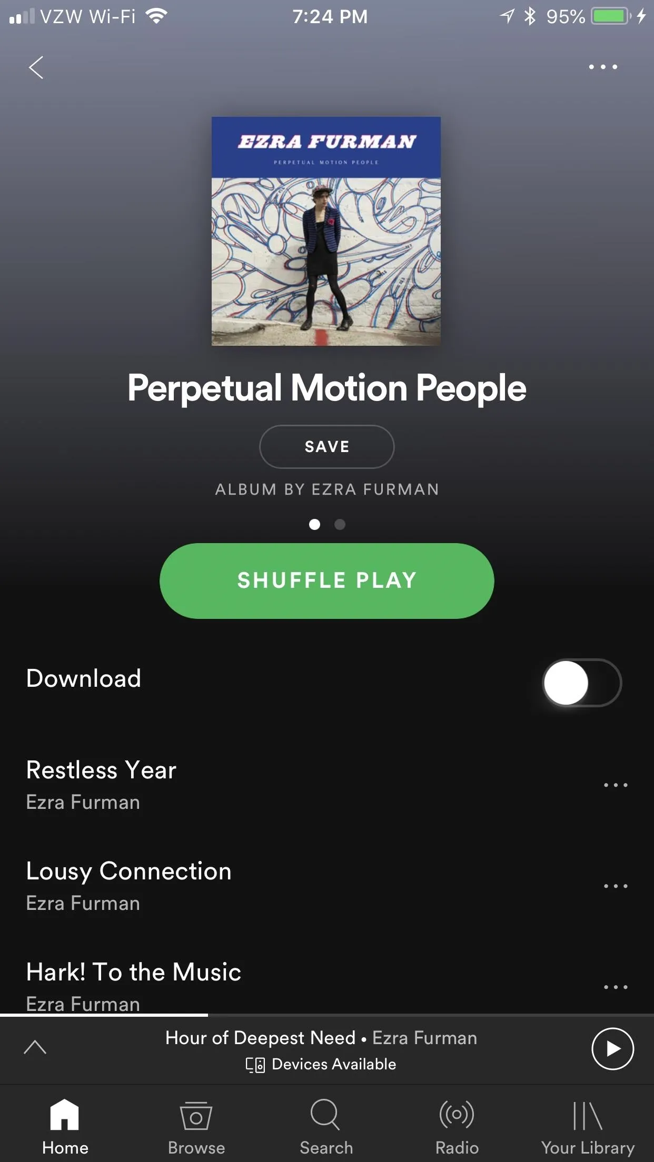Screen dimensions: 654x1162
Task: Go back using the top-left arrow
Action: coord(36,67)
